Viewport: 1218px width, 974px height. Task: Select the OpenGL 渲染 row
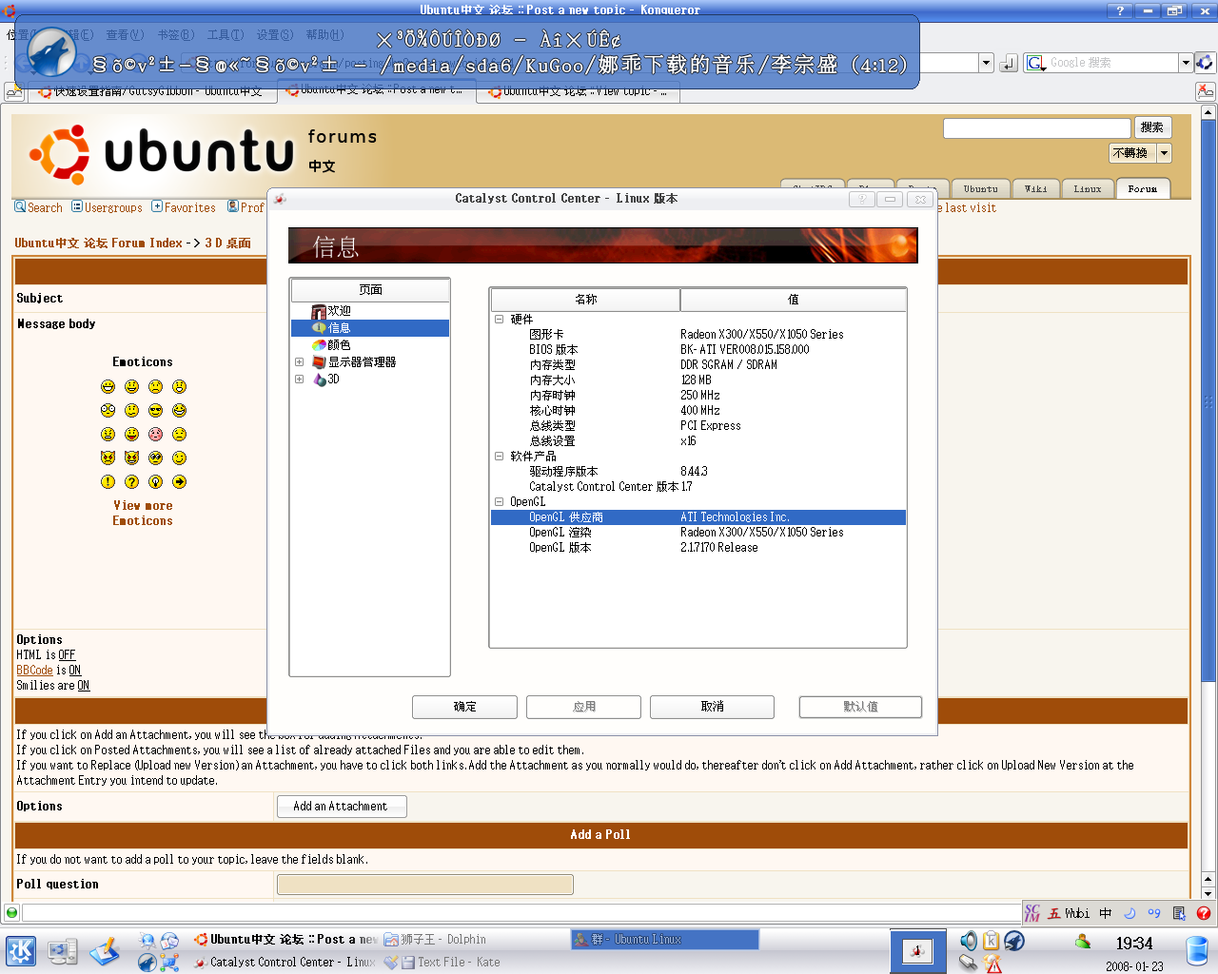[x=697, y=533]
